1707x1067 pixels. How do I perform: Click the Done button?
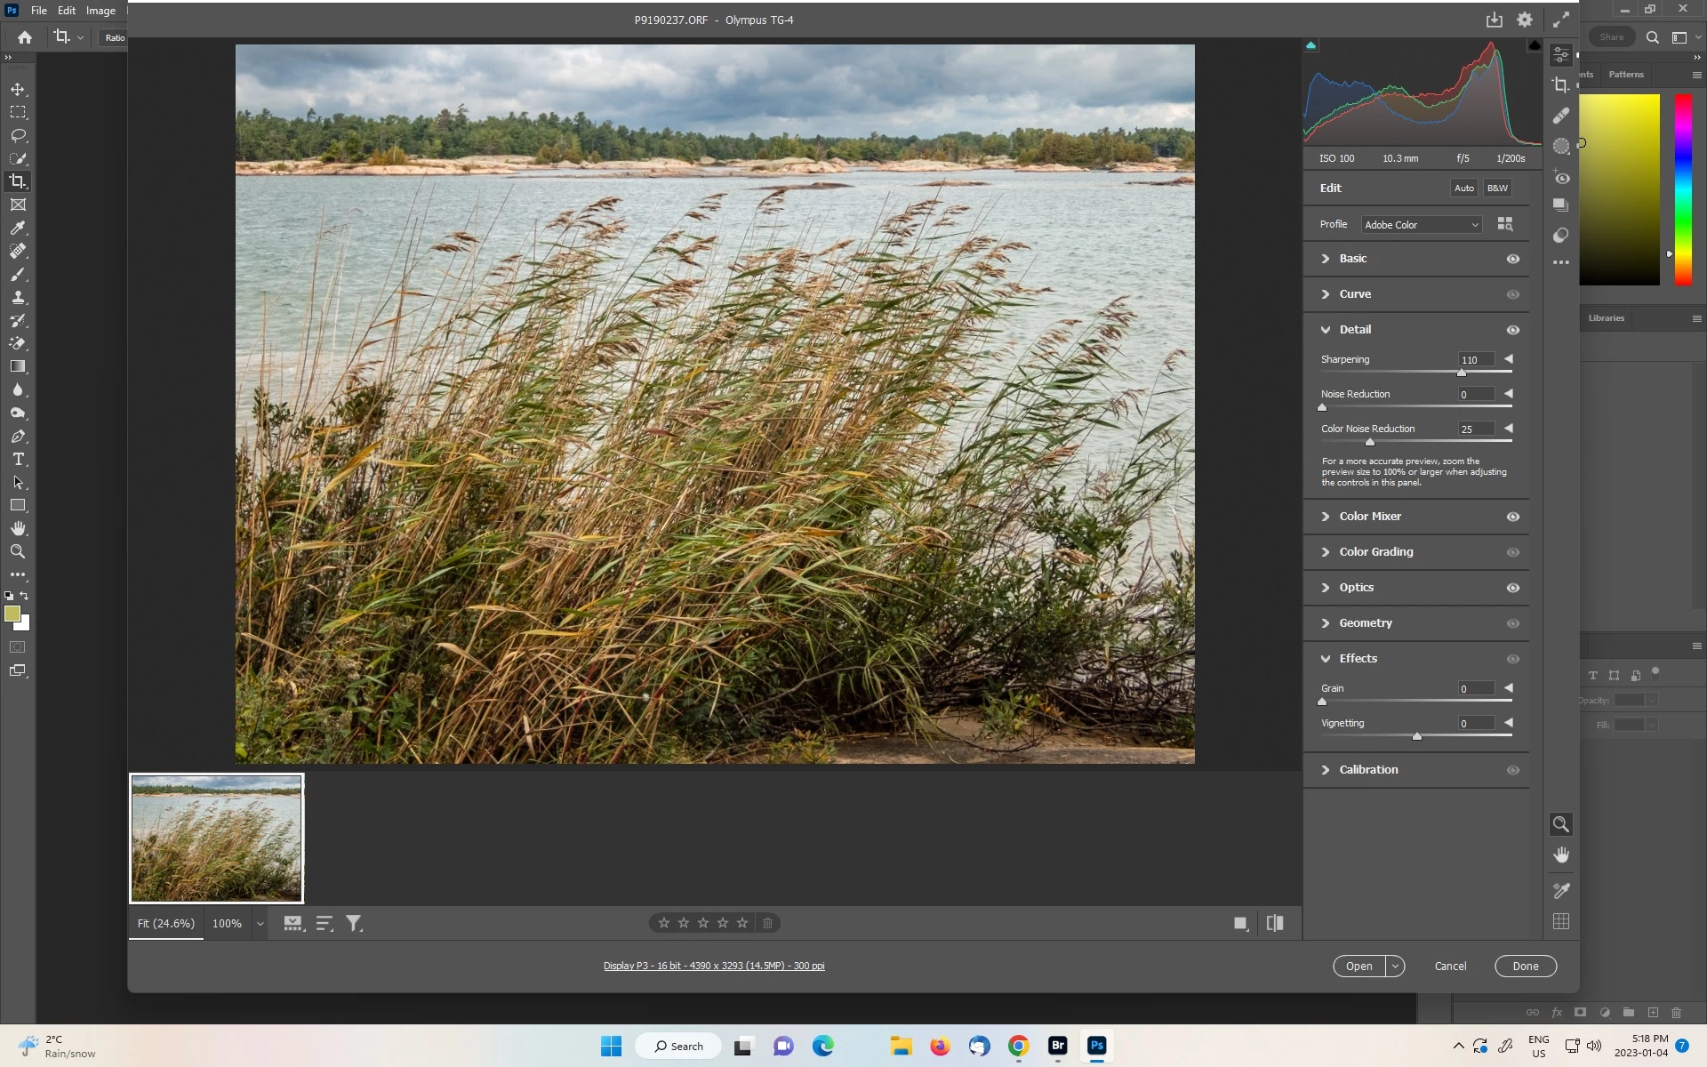[x=1525, y=966]
